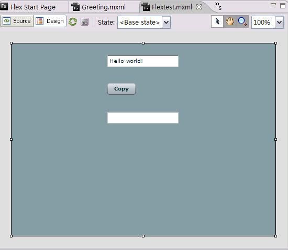Open the Greeting.mxml editor tab
The height and width of the screenshot is (250, 288).
click(x=104, y=7)
